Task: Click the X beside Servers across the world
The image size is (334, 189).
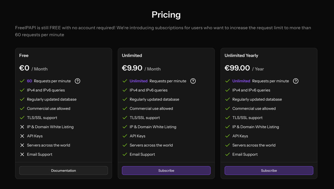Action: [22, 145]
